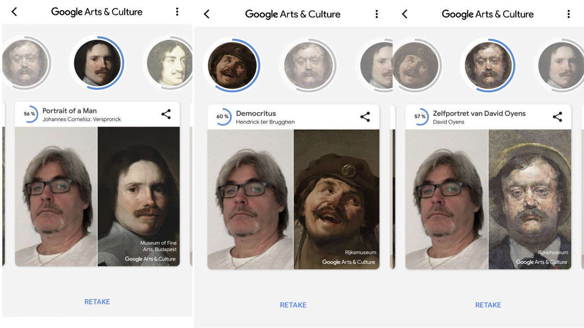Go back from the Democritus match screen
This screenshot has height=328, width=584.
pos(207,14)
